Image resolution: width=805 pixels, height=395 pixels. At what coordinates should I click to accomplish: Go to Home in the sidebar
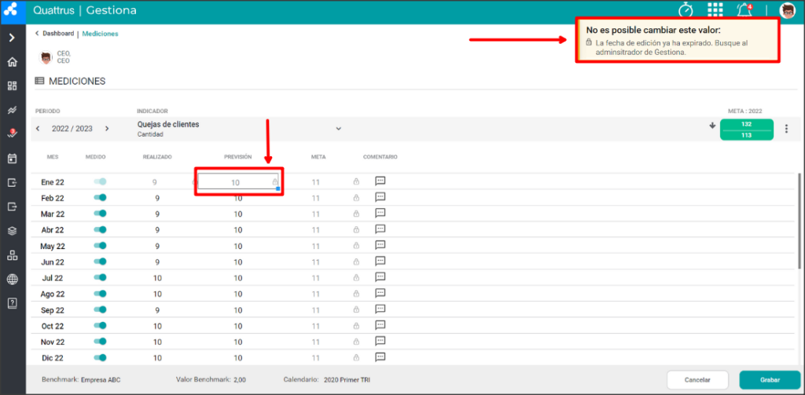pos(13,62)
